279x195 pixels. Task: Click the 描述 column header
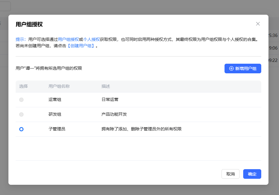(x=106, y=87)
